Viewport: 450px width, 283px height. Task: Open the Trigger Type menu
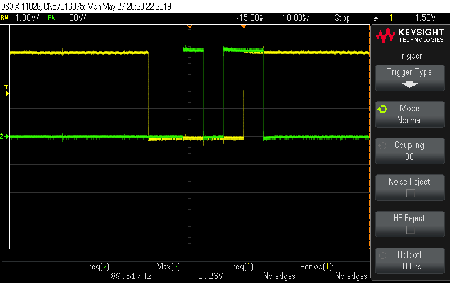[x=409, y=78]
